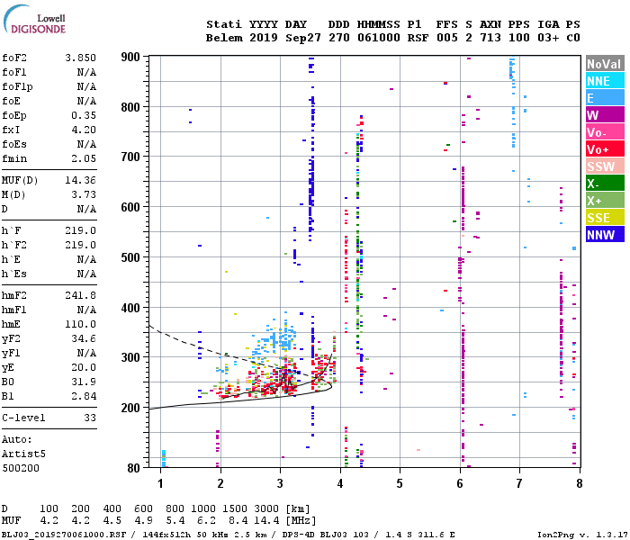
Task: Click the MUF value 5.4 entry
Action: coord(175,521)
